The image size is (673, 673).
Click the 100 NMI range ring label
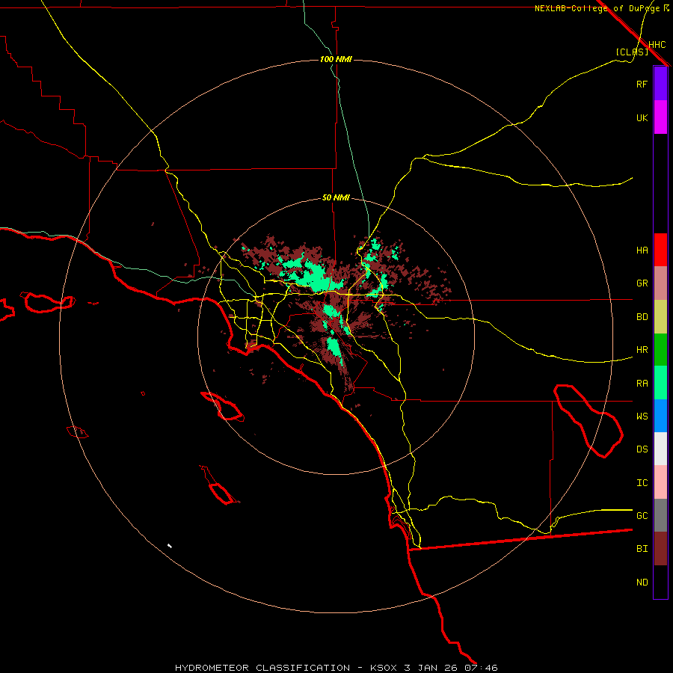tap(336, 59)
